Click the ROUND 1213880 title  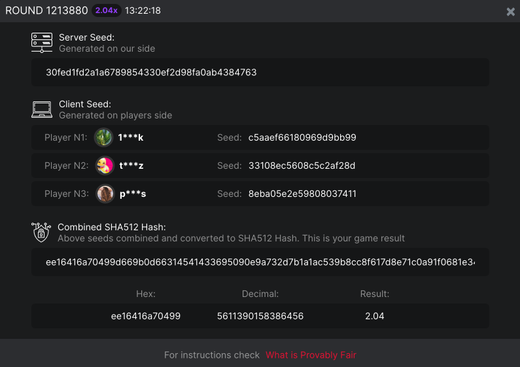[46, 10]
